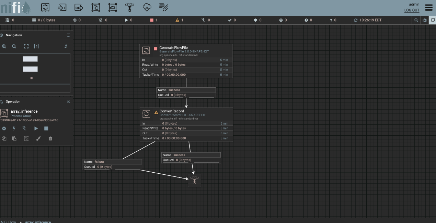Viewport: 436px width, 223px height.
Task: Click the up-to-date checkmark count
Action: (x=232, y=20)
